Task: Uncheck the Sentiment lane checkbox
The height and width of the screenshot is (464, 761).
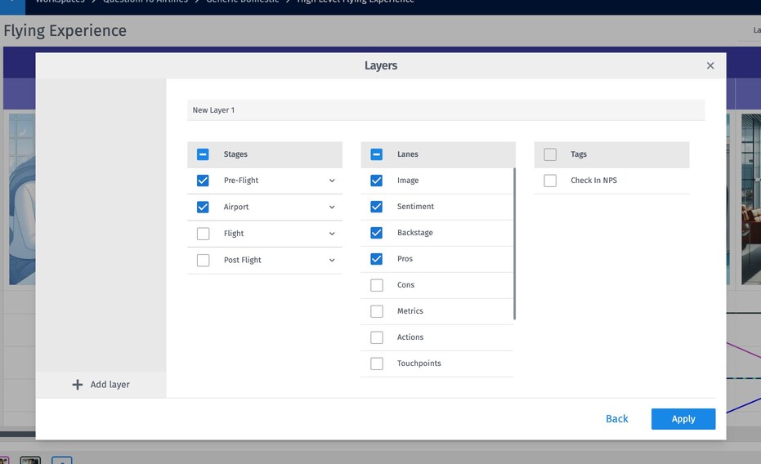Action: [377, 207]
